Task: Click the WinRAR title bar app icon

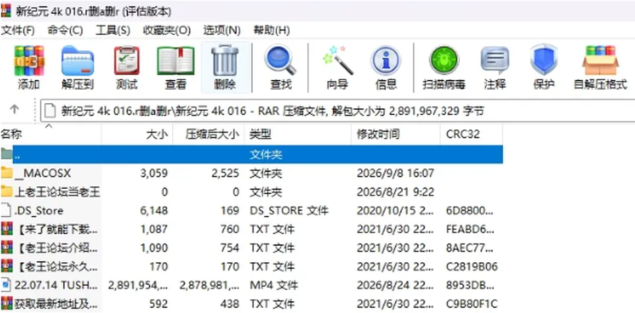Action: tap(6, 11)
